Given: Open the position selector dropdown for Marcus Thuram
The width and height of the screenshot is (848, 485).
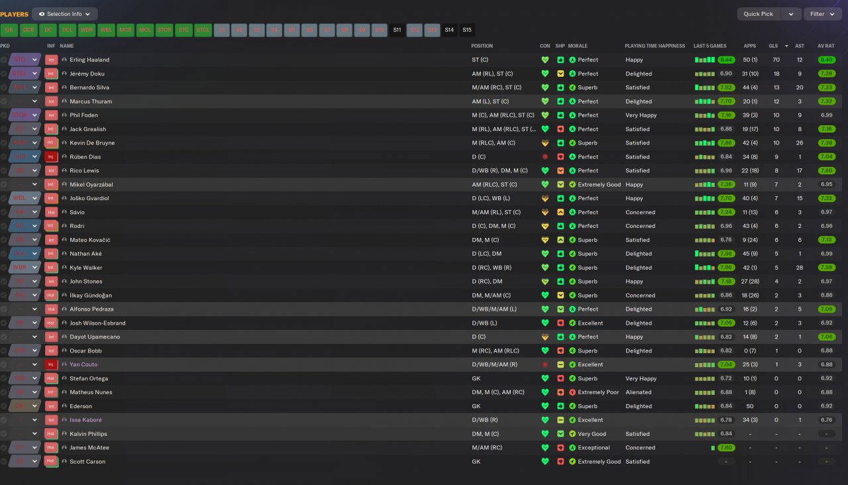Looking at the screenshot, I should (35, 101).
